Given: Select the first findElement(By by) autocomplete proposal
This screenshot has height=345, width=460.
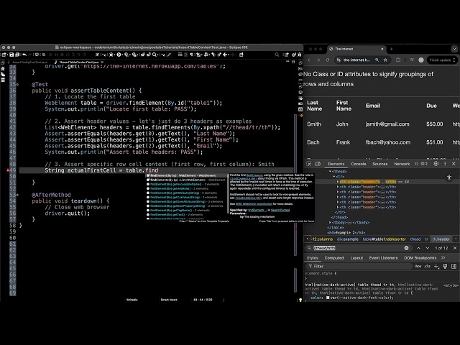Looking at the screenshot, I should click(x=187, y=175).
